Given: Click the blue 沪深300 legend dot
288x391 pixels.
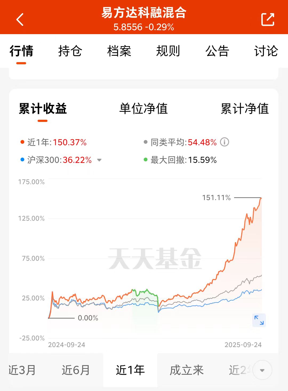Looking at the screenshot, I should [23, 160].
